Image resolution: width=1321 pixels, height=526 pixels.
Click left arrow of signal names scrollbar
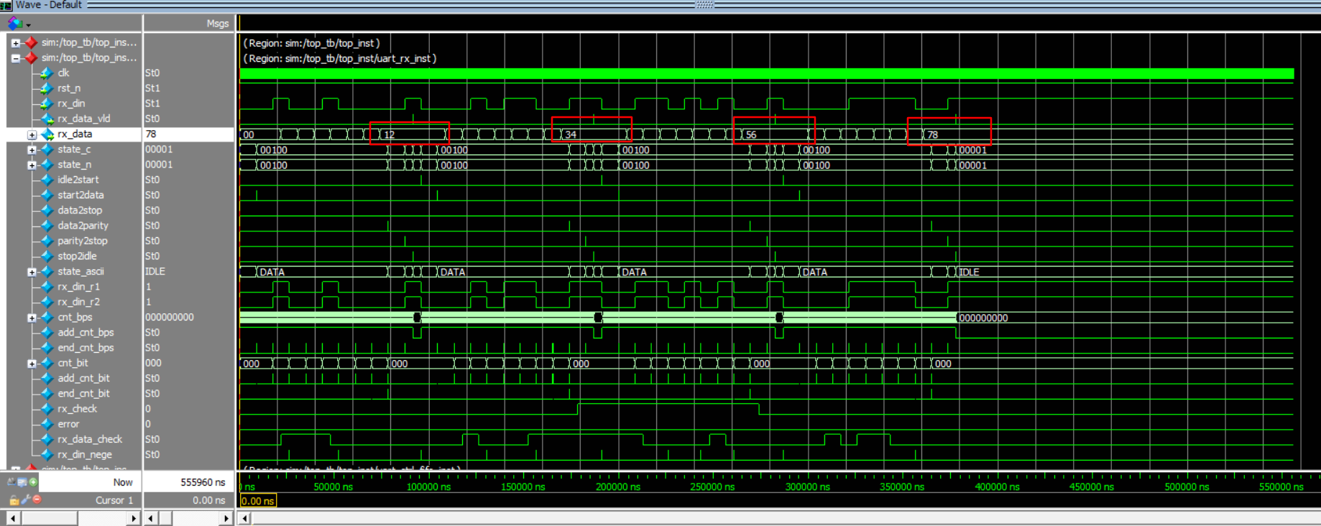coord(13,518)
